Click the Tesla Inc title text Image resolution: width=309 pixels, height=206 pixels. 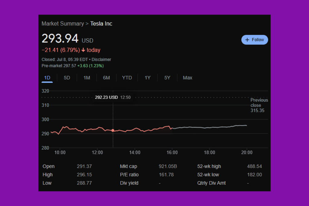point(101,24)
